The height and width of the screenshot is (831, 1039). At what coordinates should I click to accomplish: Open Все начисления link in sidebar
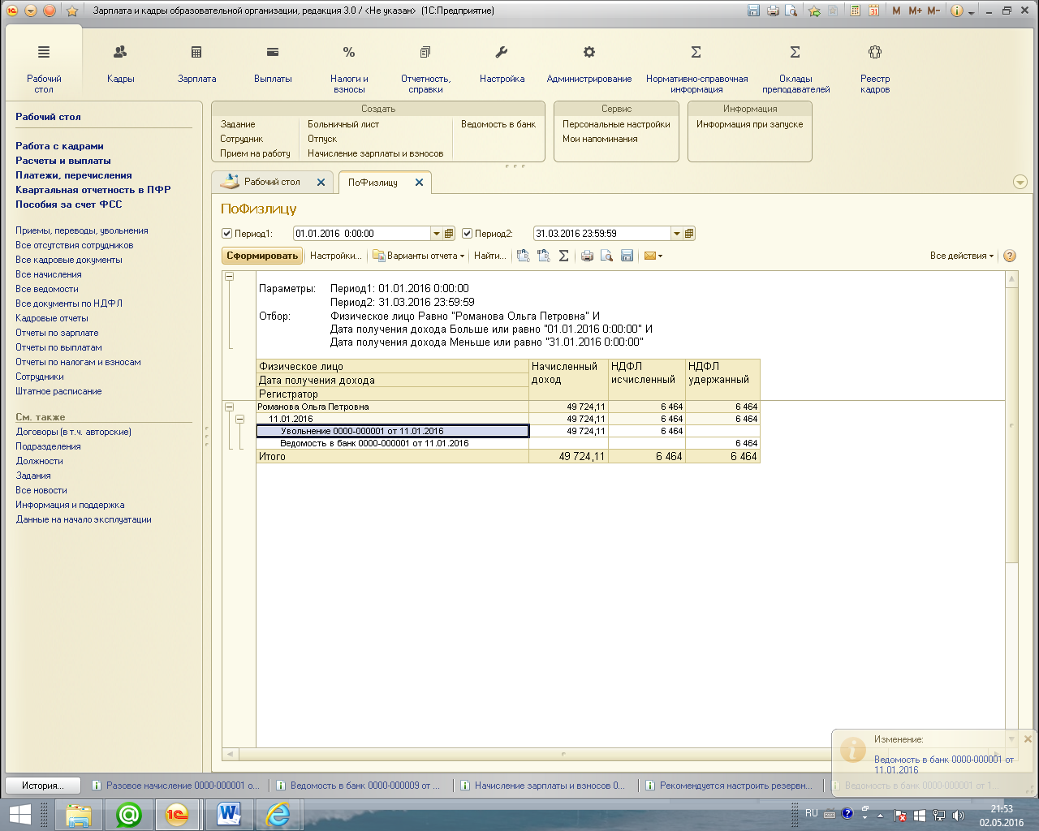(49, 274)
